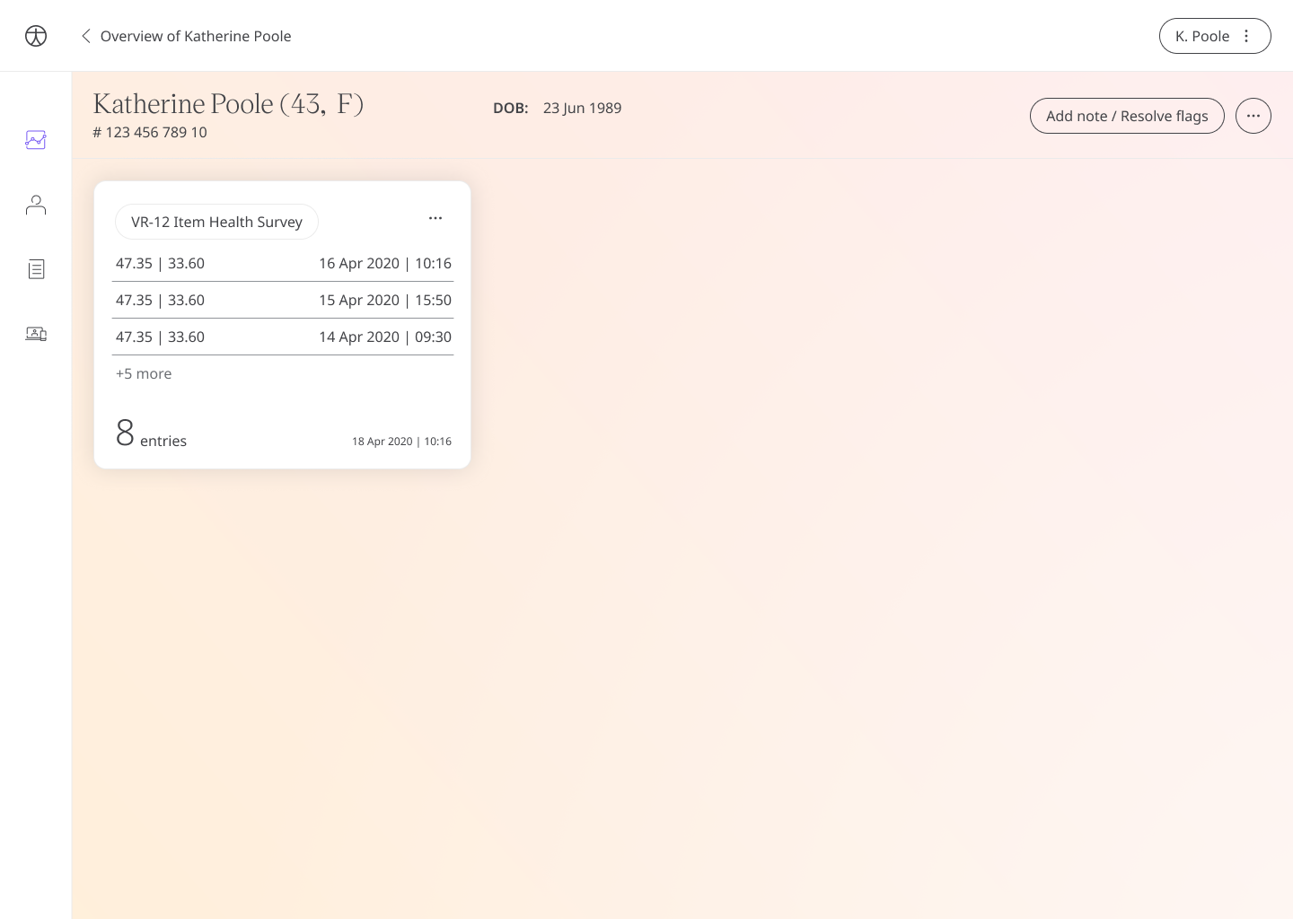Click the K. Poole user button
Image resolution: width=1293 pixels, height=919 pixels.
click(1215, 36)
